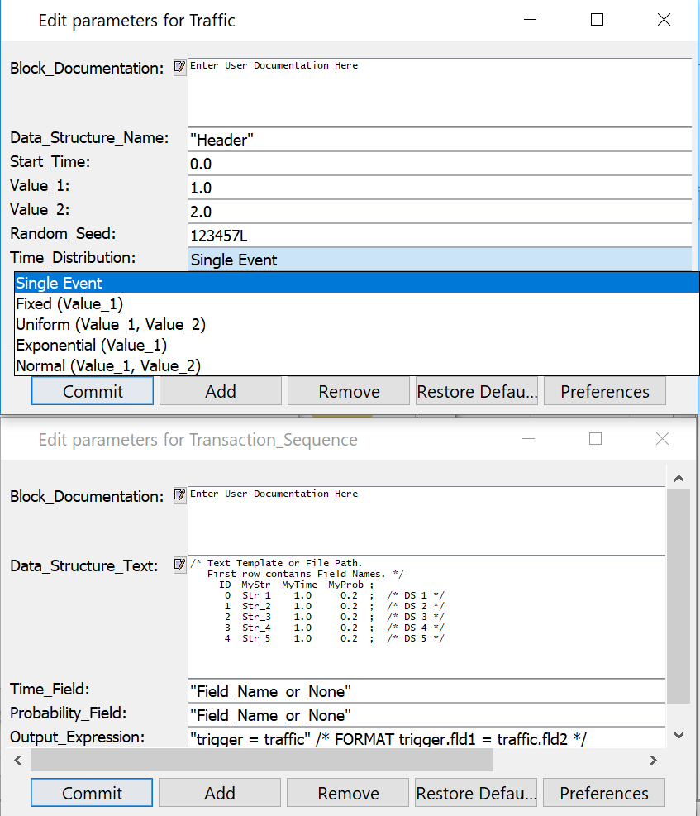This screenshot has height=816, width=700.
Task: Click edit icon beside Block_Documentation in Transaction_Sequence dialog
Action: coord(179,496)
